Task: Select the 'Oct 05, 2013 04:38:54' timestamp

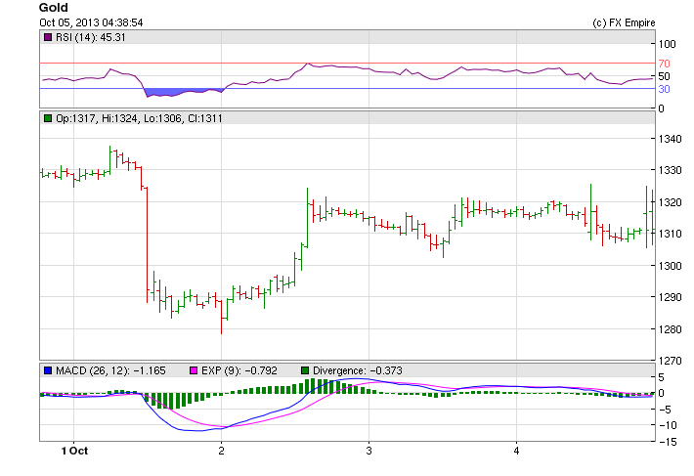Action: coord(91,22)
